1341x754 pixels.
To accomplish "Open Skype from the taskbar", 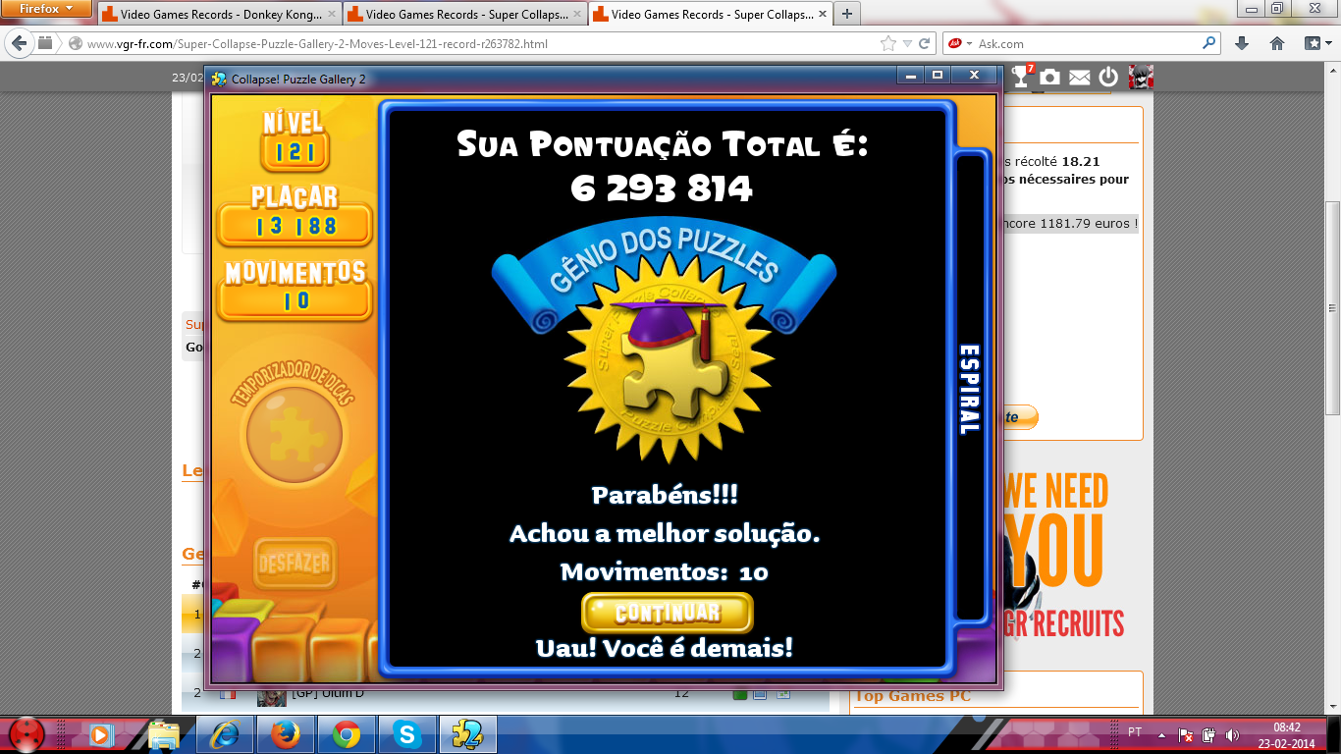I will [405, 733].
